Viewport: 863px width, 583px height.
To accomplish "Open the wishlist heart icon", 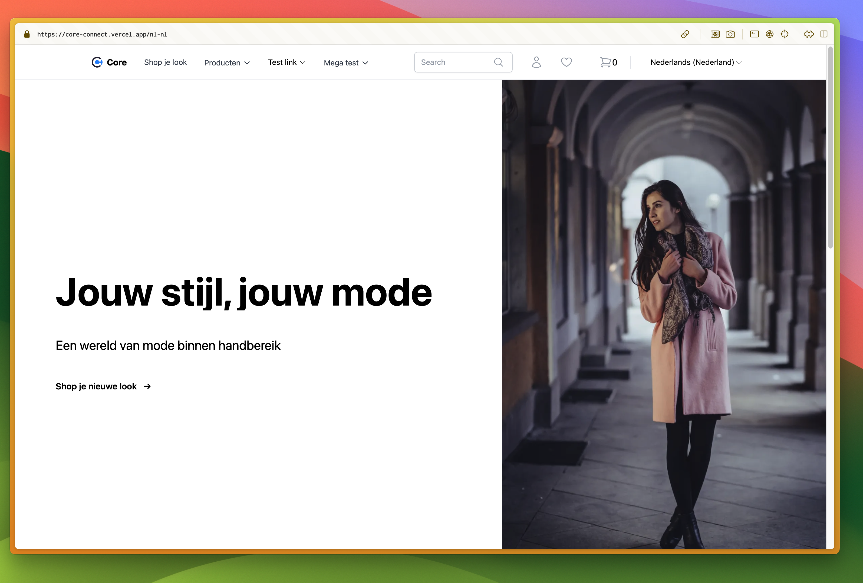I will click(x=566, y=62).
